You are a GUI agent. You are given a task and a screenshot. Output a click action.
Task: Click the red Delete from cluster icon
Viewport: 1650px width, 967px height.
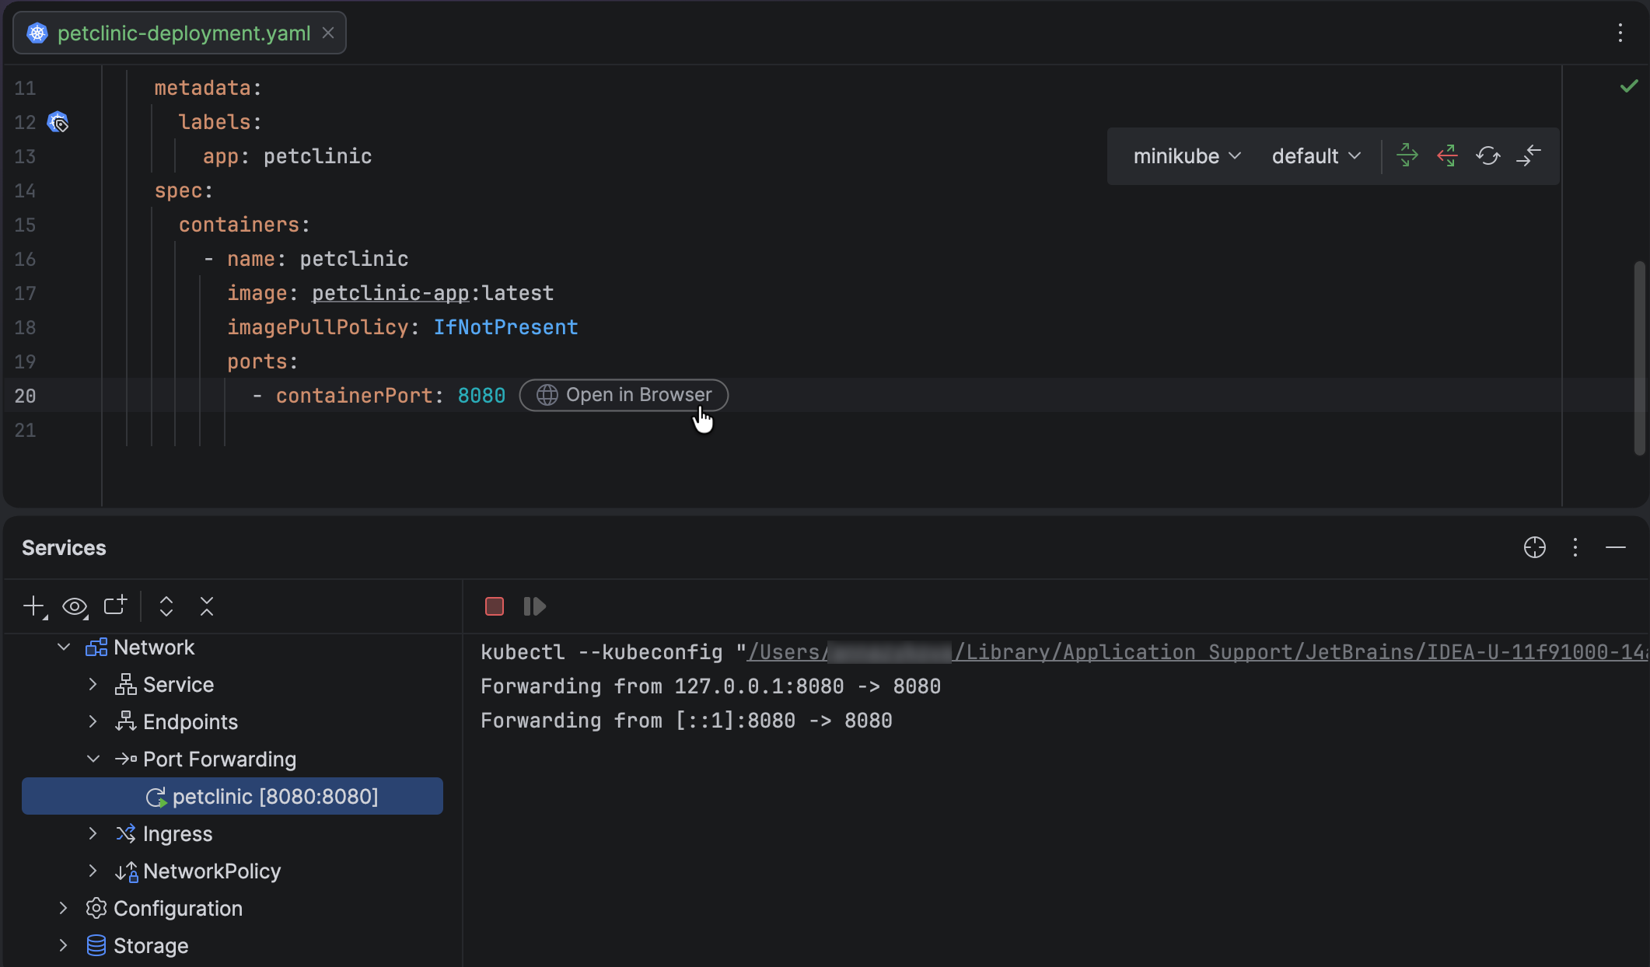1447,155
